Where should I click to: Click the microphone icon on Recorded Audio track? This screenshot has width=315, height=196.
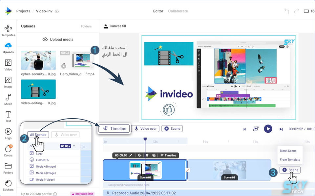pos(108,193)
